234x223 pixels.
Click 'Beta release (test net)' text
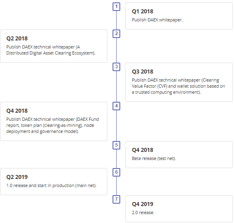pyautogui.click(x=154, y=158)
